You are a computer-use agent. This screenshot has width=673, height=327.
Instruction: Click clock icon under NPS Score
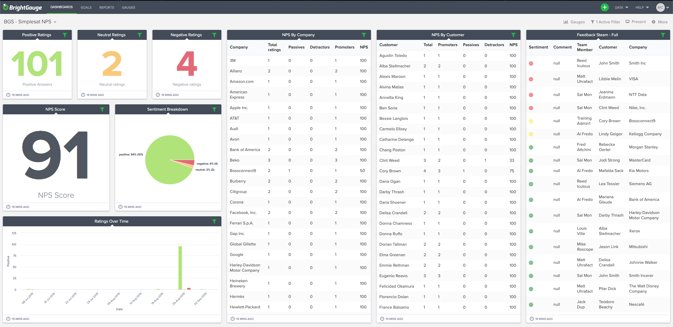(x=8, y=207)
